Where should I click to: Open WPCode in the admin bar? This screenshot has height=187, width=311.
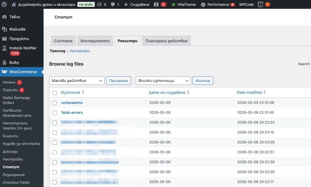(246, 4)
